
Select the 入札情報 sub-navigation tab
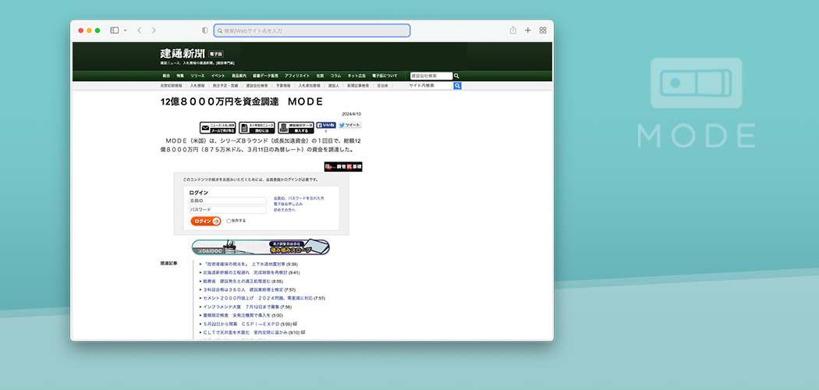tap(197, 86)
